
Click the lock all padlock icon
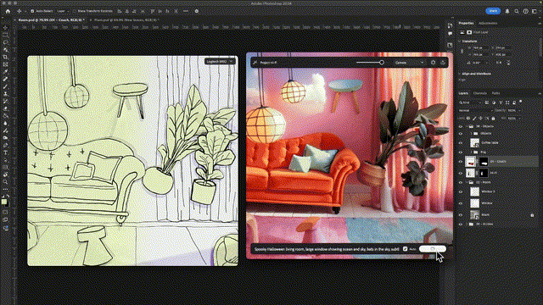point(494,119)
